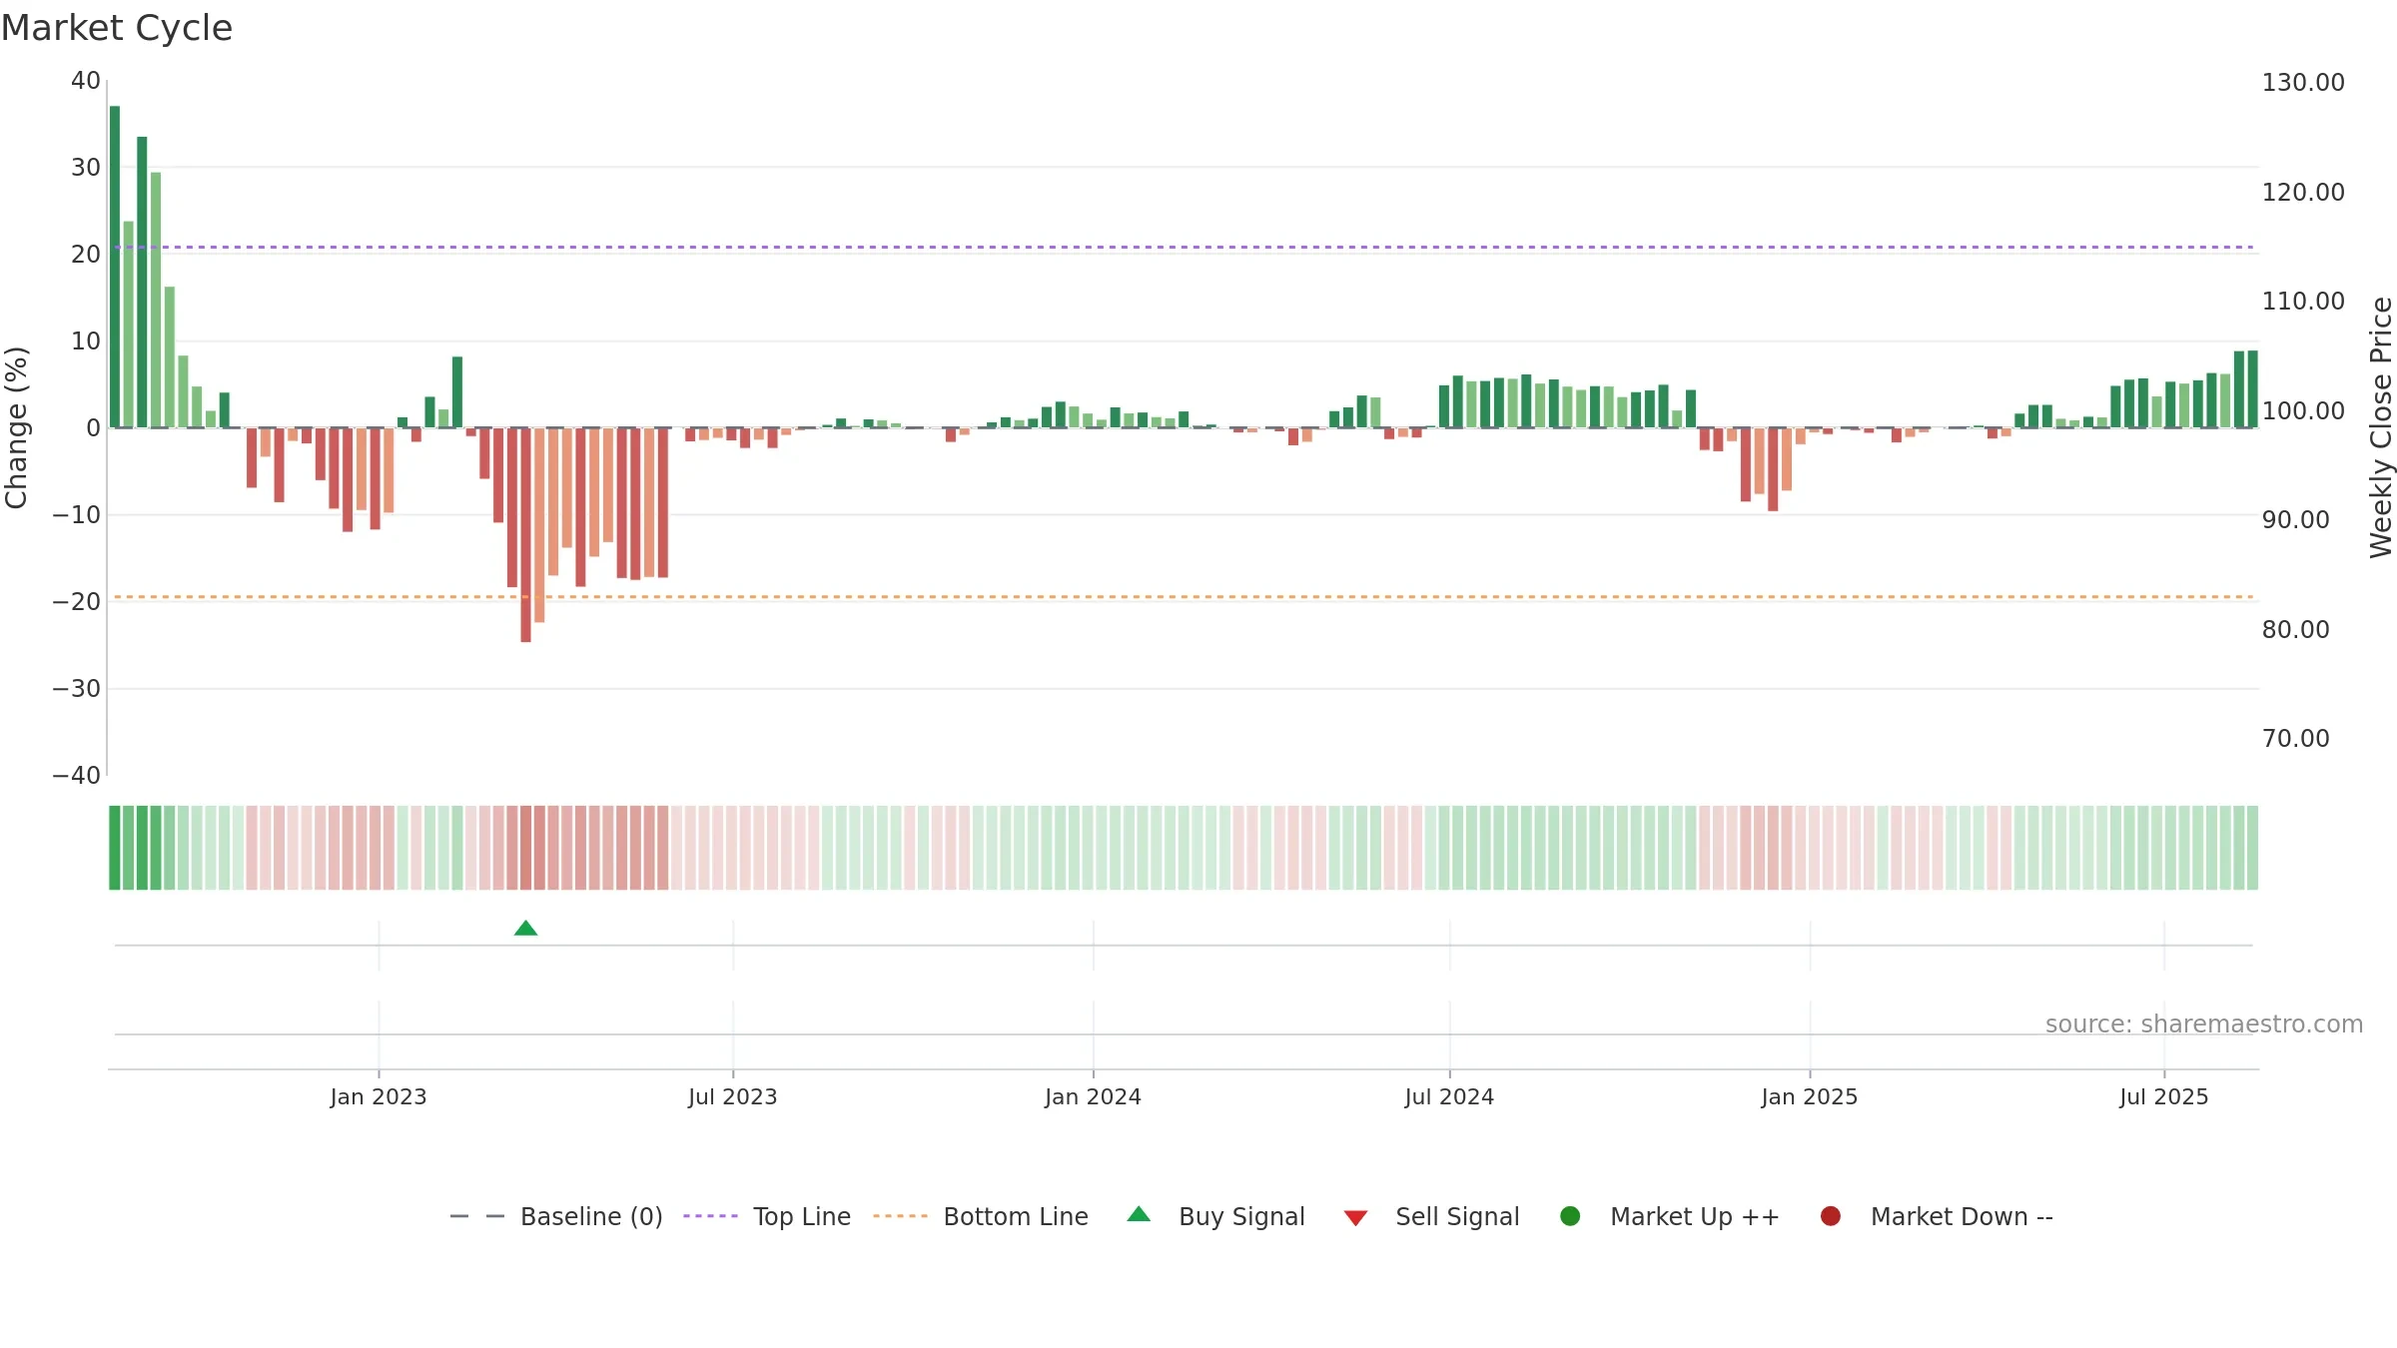The width and height of the screenshot is (2397, 1348).
Task: Click the last dark green bar at the chart's right end
Action: [x=2252, y=389]
